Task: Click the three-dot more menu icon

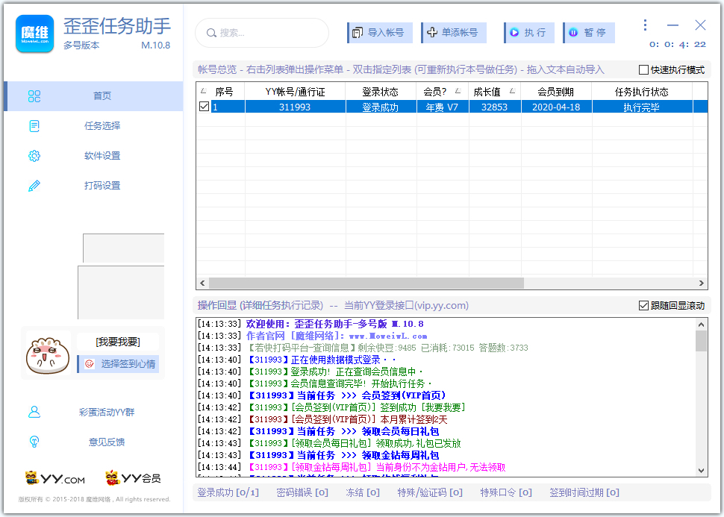Action: (x=645, y=25)
